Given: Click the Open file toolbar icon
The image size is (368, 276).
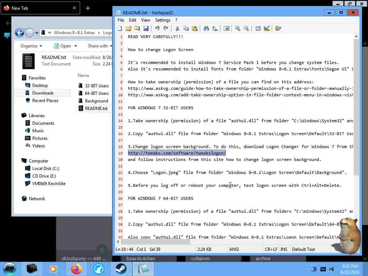Looking at the screenshot, I should tap(128, 28).
